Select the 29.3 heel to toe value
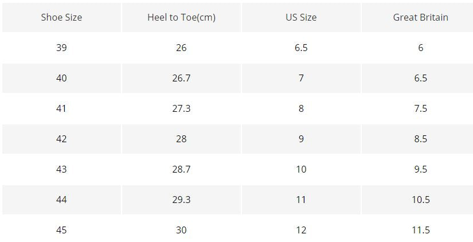Image resolution: width=473 pixels, height=242 pixels. [181, 200]
